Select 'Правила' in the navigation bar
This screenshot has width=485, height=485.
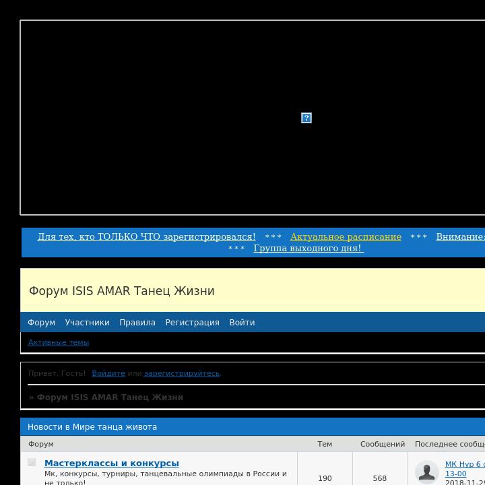tap(137, 322)
